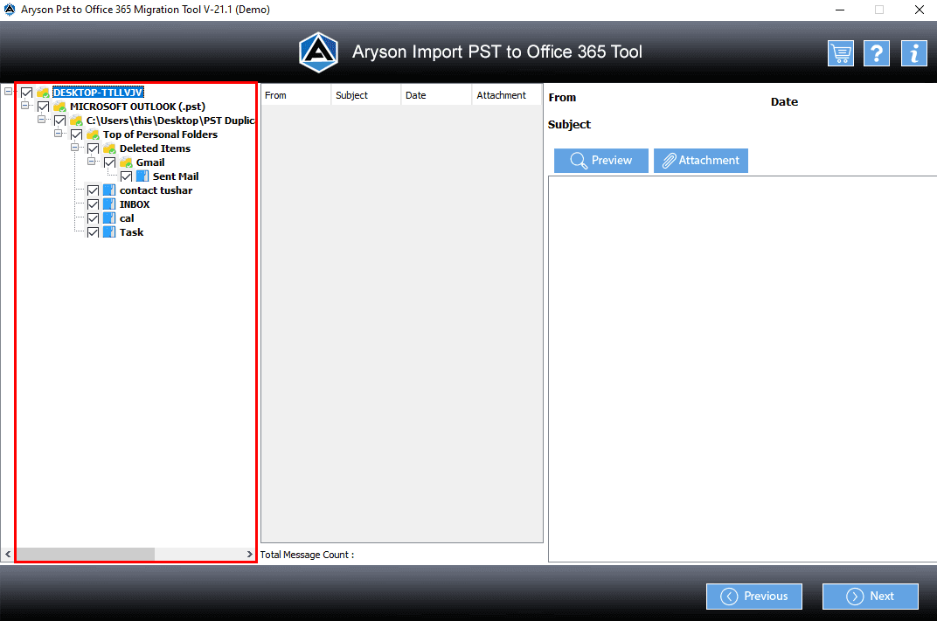This screenshot has width=937, height=621.
Task: Collapse the DESKTOP-TTLLVJV root node
Action: tap(9, 92)
